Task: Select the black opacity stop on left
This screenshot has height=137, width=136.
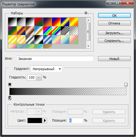Action: click(10, 85)
